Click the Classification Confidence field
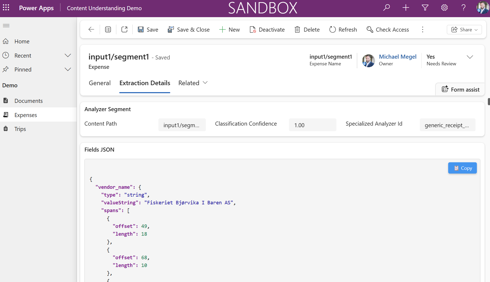The width and height of the screenshot is (490, 282). [x=313, y=125]
